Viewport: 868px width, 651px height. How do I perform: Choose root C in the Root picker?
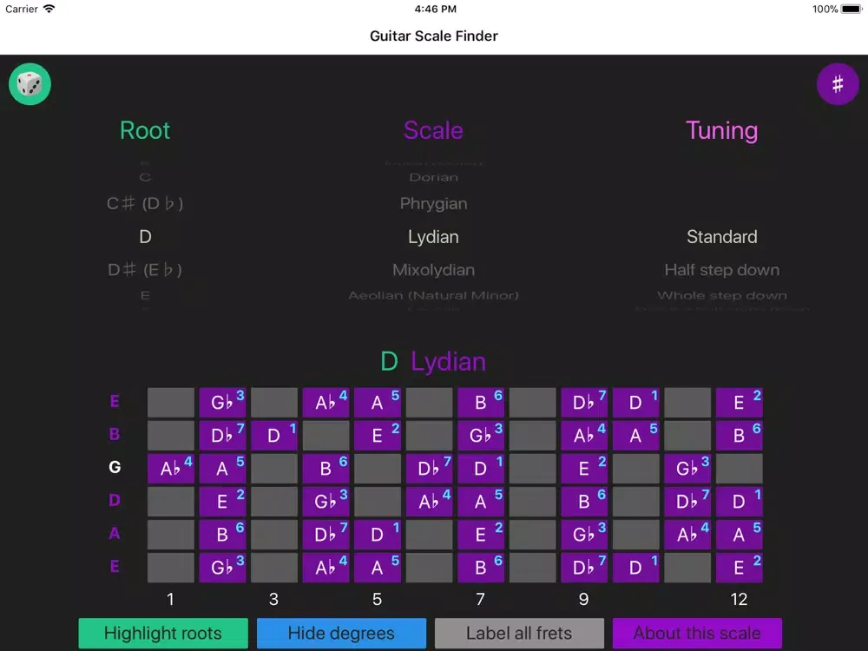tap(145, 178)
